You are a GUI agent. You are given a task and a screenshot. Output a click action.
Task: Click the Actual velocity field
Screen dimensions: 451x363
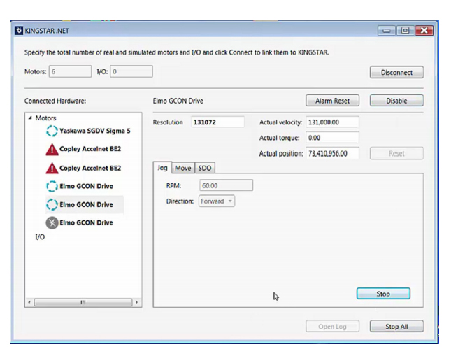click(x=332, y=122)
